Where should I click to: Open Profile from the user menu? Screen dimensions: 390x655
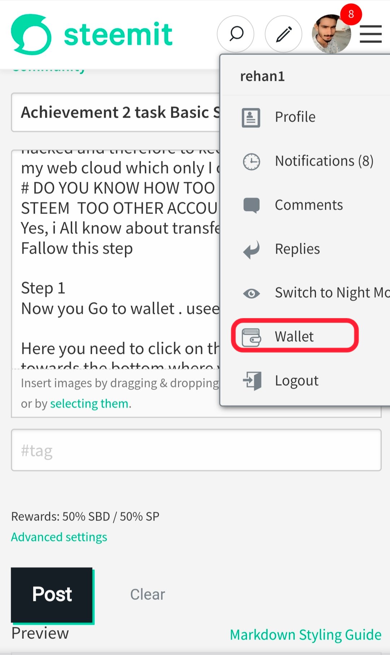pos(295,117)
